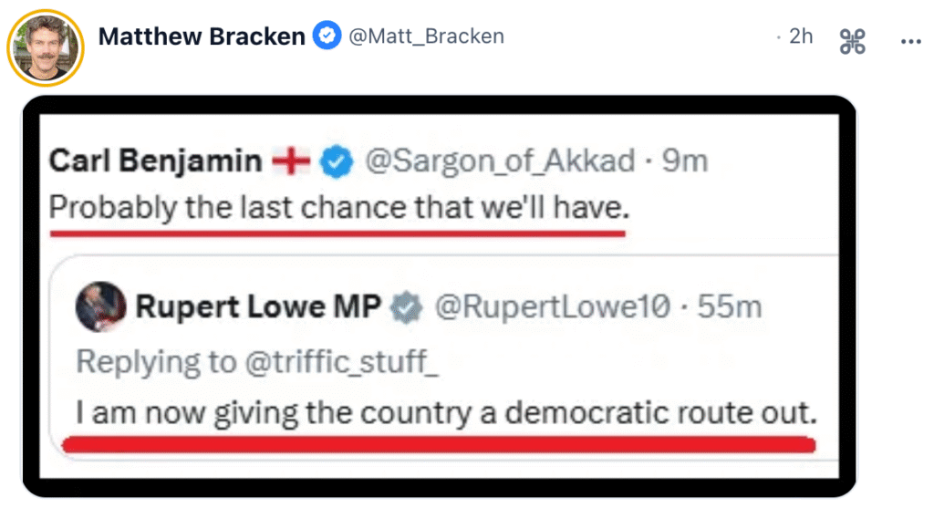The height and width of the screenshot is (508, 934).
Task: Click the text "Probably the last chance that we'll have."
Action: coord(339,208)
